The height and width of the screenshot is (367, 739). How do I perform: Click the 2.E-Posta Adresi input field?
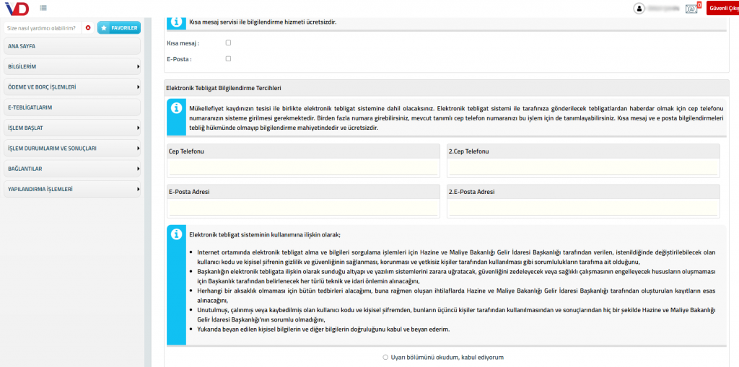coord(583,208)
